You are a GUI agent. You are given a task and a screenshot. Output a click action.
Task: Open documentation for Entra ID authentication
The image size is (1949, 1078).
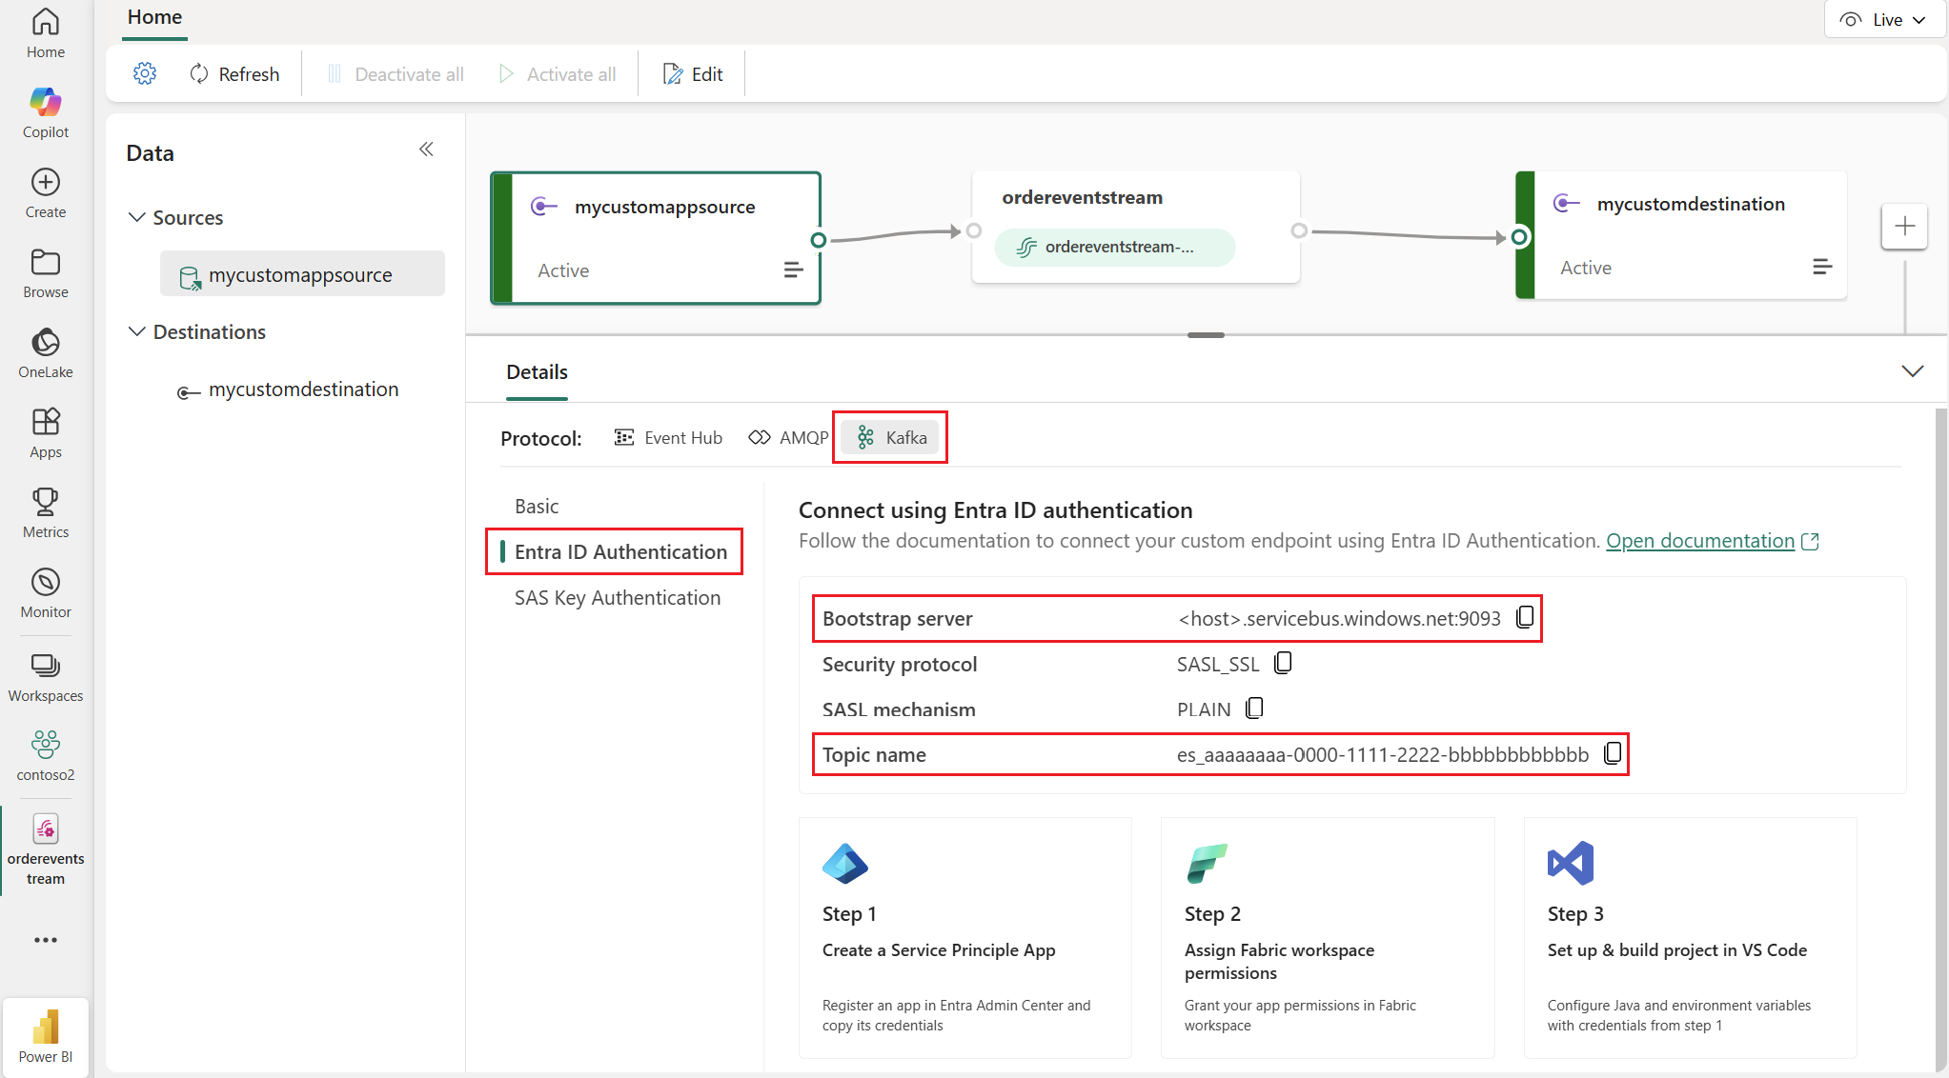coord(1702,540)
